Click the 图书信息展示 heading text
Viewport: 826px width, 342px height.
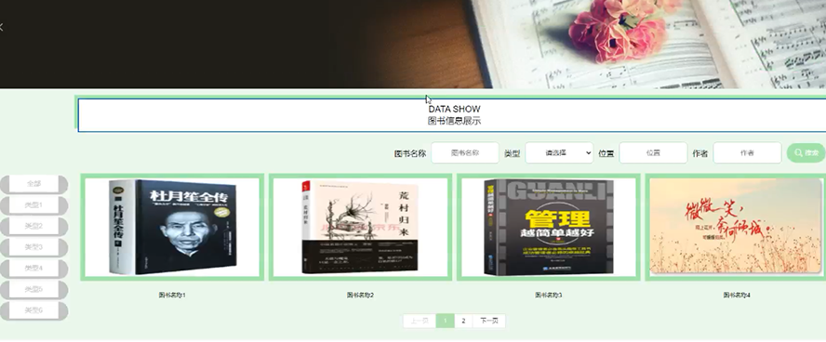click(x=454, y=121)
